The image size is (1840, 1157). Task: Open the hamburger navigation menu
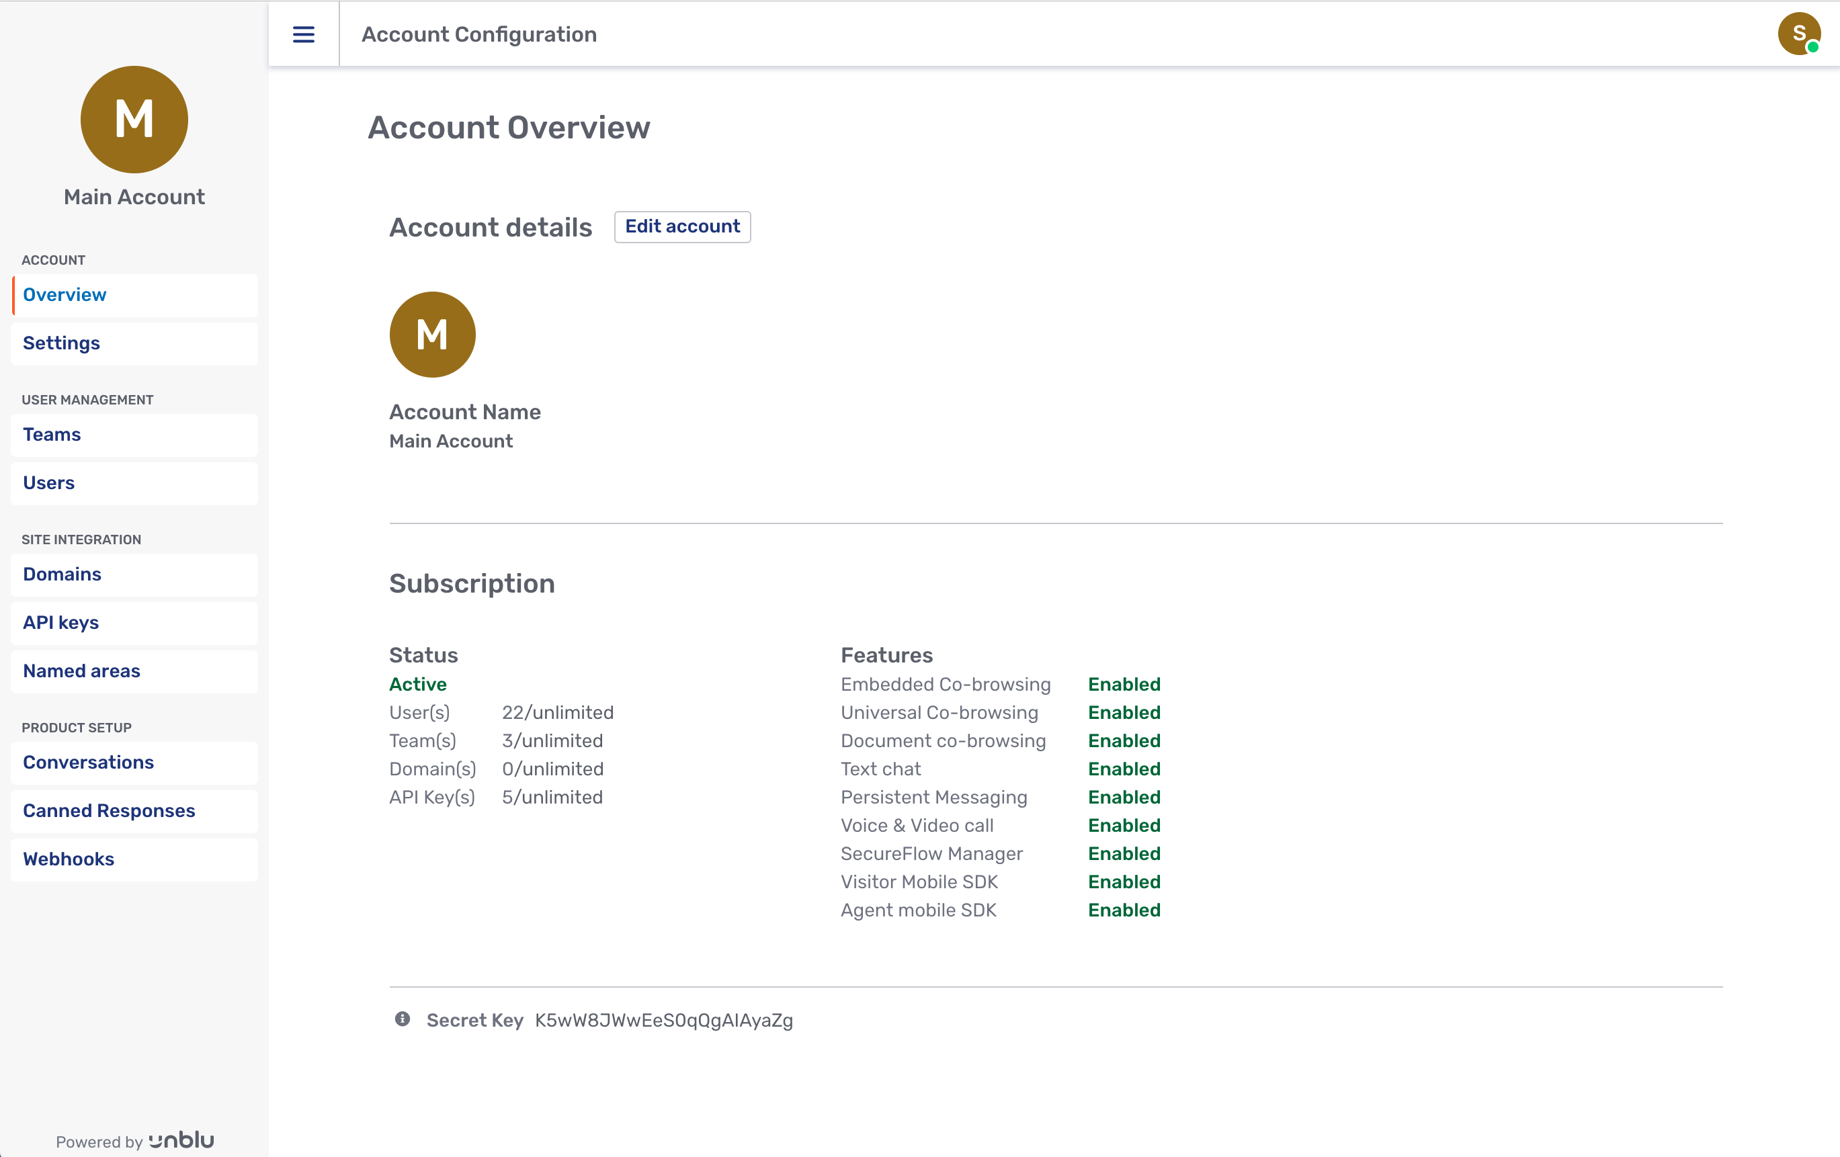click(x=302, y=34)
